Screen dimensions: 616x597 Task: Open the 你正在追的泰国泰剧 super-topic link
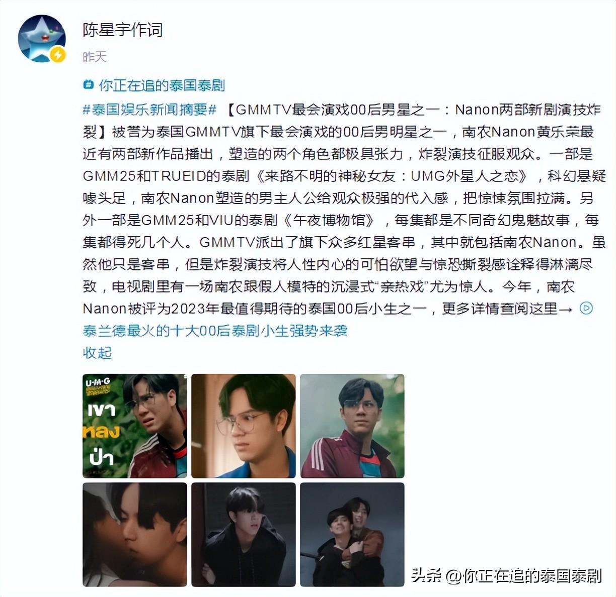coord(162,85)
